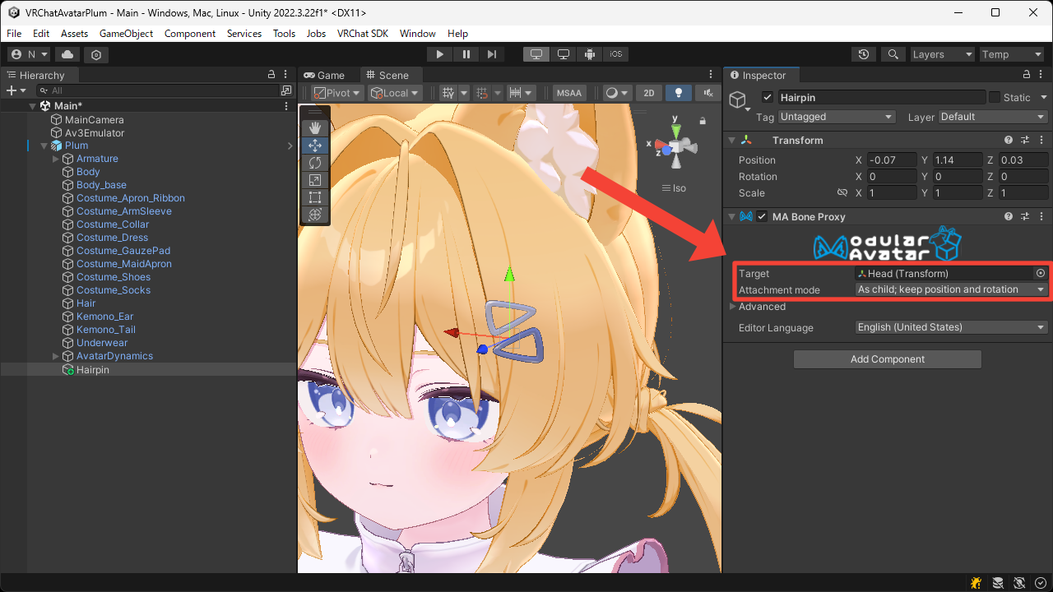The width and height of the screenshot is (1053, 592).
Task: Collapse the Plum object in the Hierarchy
Action: 44,145
